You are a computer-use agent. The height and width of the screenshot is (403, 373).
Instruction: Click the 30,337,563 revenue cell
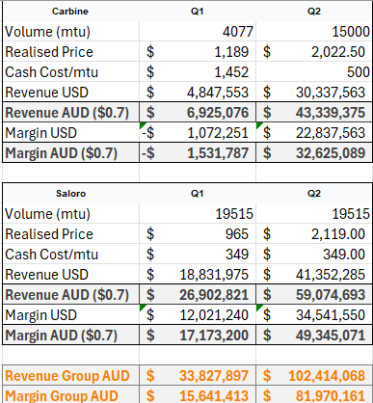(x=314, y=93)
